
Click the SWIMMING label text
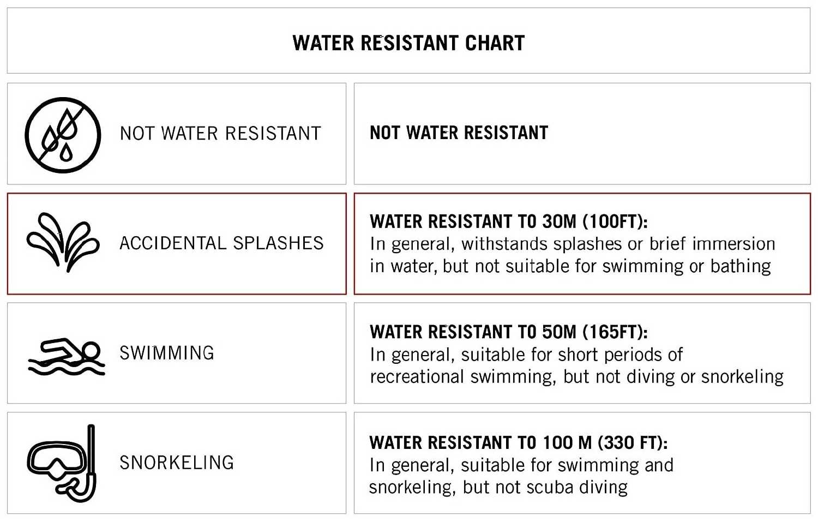coord(167,353)
